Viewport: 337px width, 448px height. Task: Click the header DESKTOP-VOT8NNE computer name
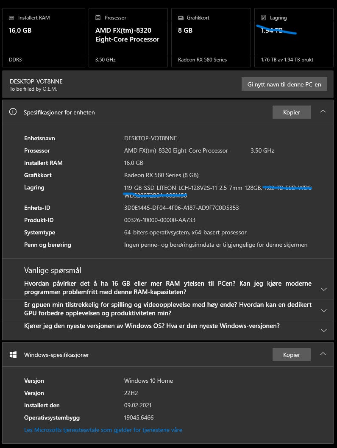point(36,81)
